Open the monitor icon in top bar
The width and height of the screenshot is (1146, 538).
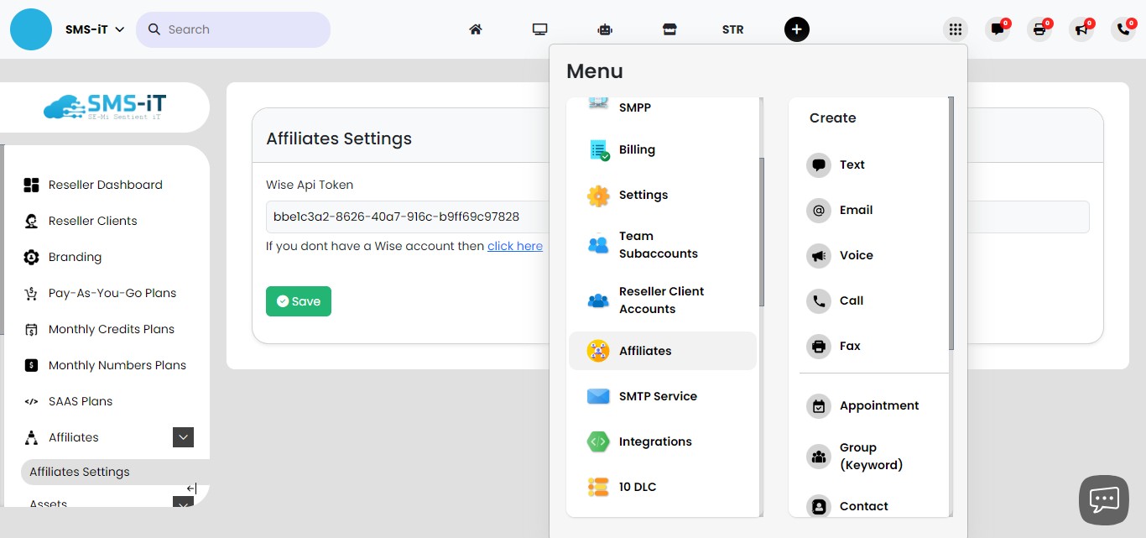(x=539, y=29)
